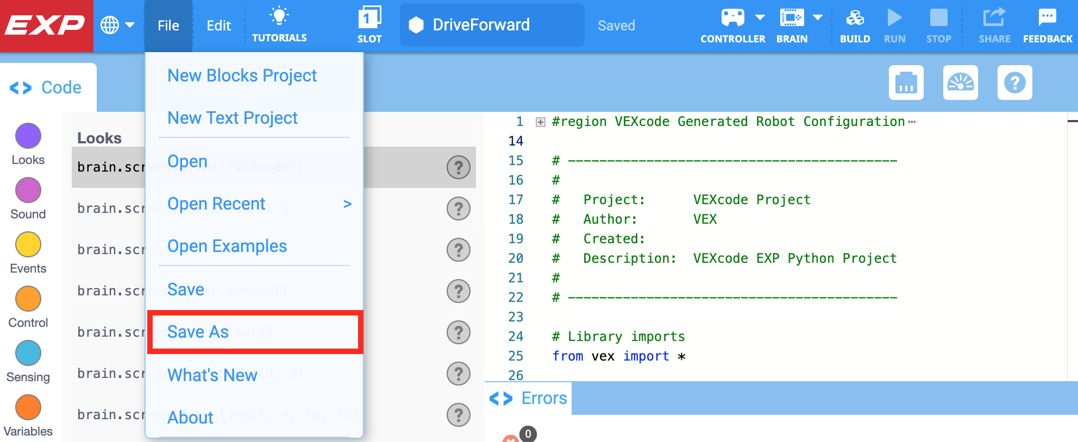
Task: Click the DriveForward project name field
Action: tap(492, 25)
